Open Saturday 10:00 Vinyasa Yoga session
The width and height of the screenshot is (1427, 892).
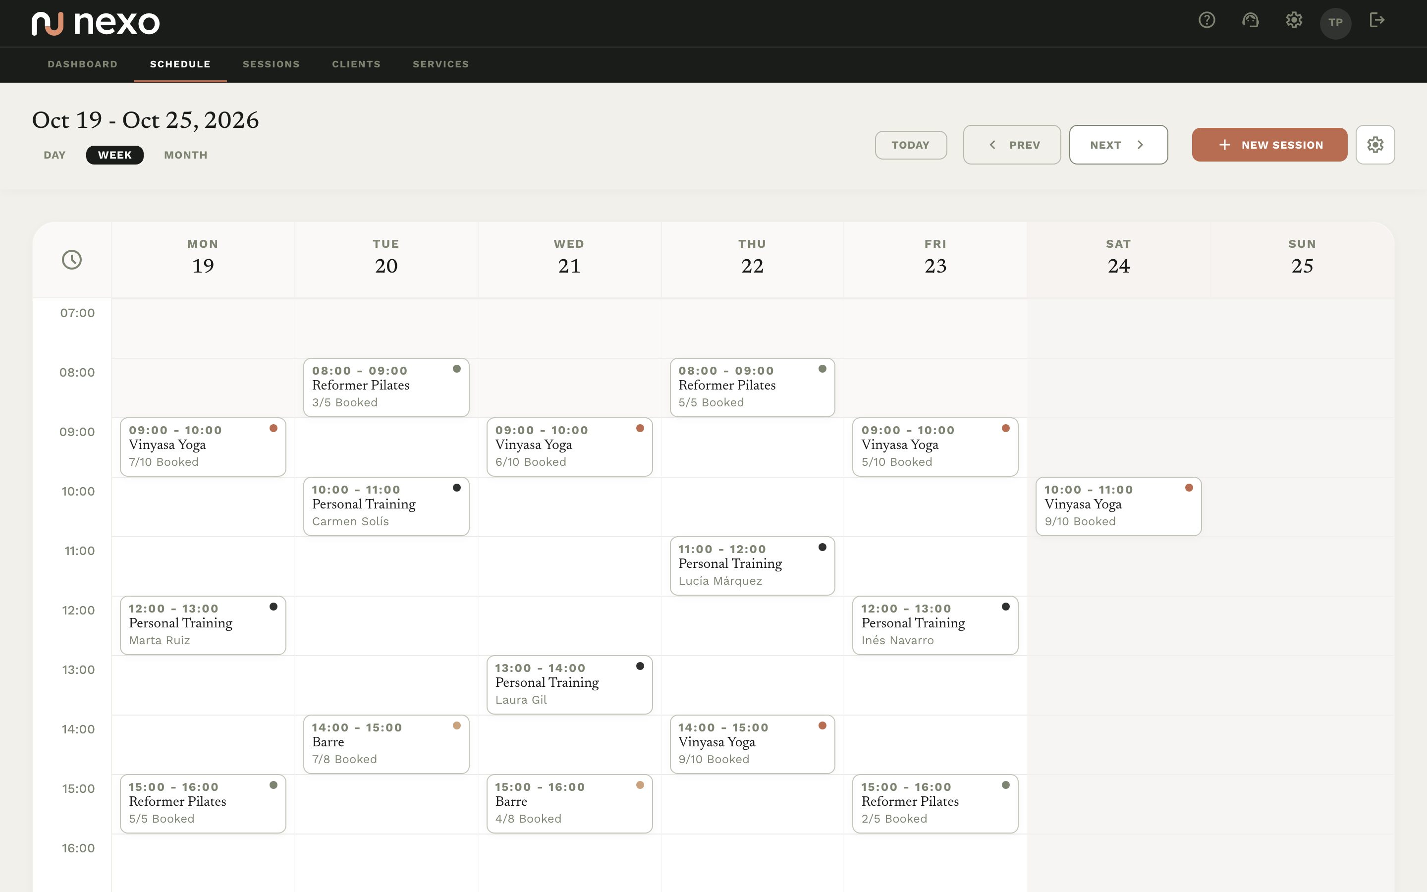[1119, 506]
